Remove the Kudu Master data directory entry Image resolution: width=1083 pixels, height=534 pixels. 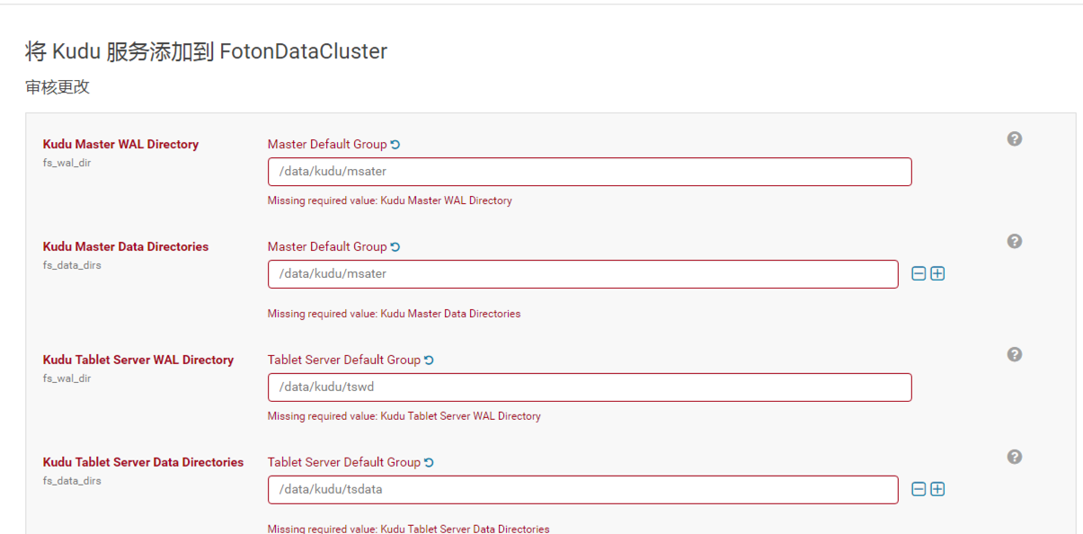pos(919,274)
